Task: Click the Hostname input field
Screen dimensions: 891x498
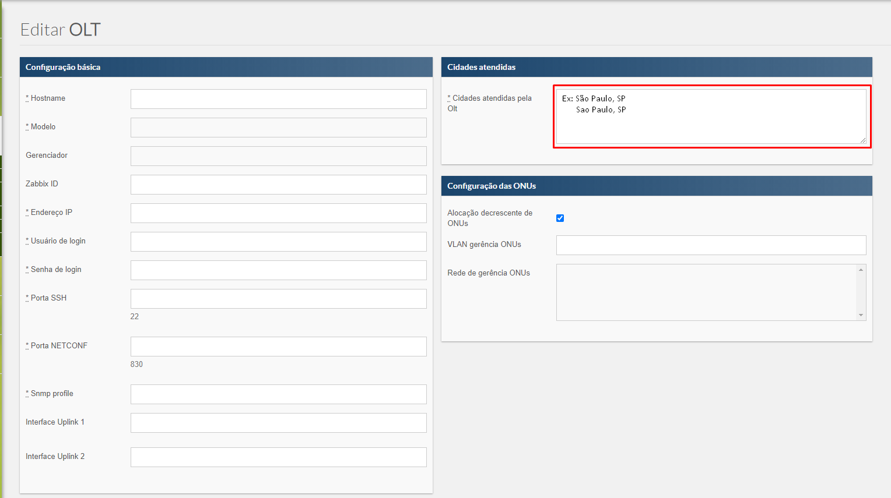Action: click(278, 99)
